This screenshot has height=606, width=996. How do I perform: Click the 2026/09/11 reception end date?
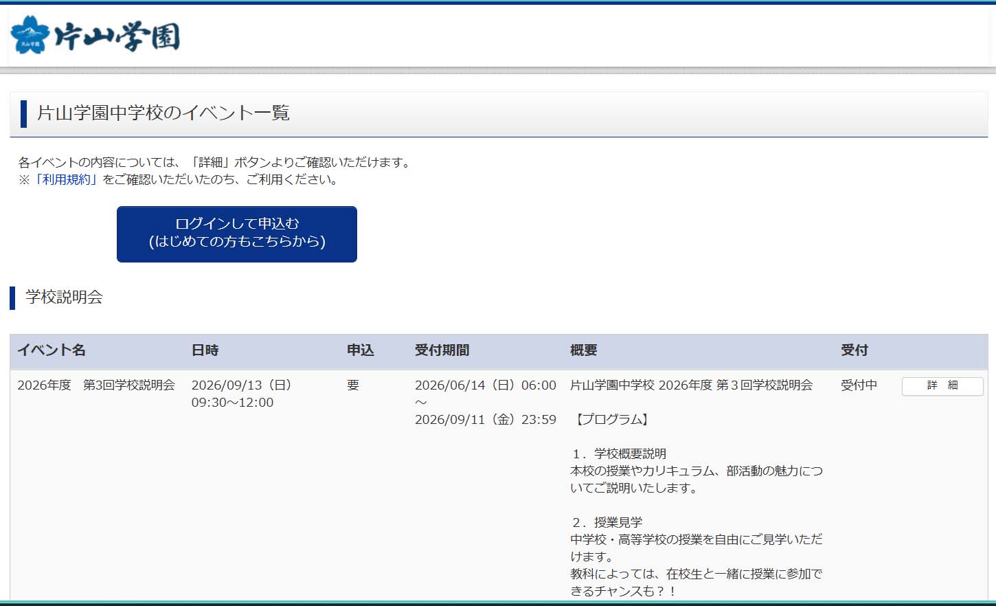click(485, 420)
